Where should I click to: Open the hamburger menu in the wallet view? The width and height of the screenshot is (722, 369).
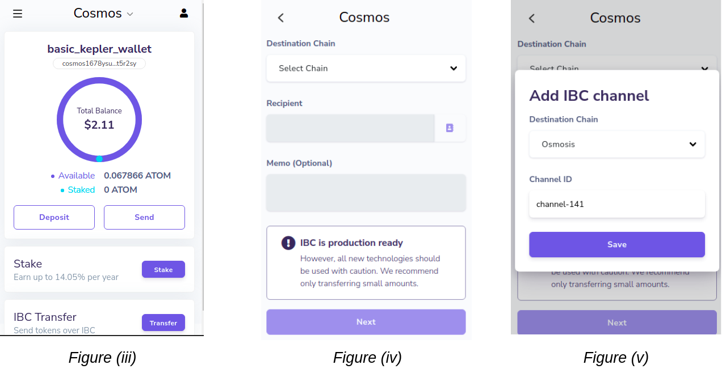(18, 14)
